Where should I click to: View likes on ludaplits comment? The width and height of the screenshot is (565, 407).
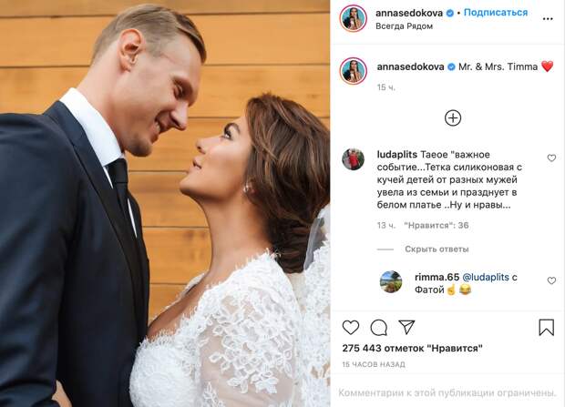pyautogui.click(x=436, y=226)
